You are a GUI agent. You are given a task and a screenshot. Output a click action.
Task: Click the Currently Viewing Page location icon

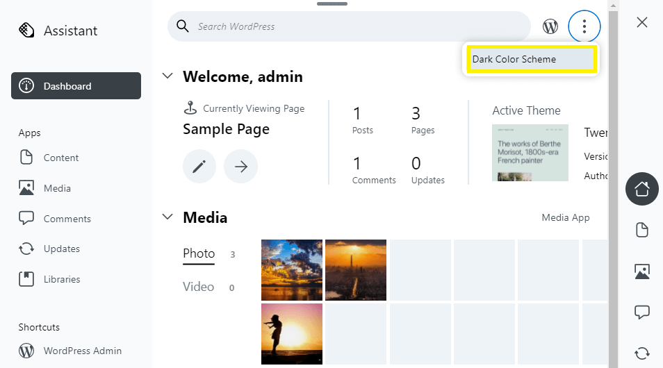[190, 108]
